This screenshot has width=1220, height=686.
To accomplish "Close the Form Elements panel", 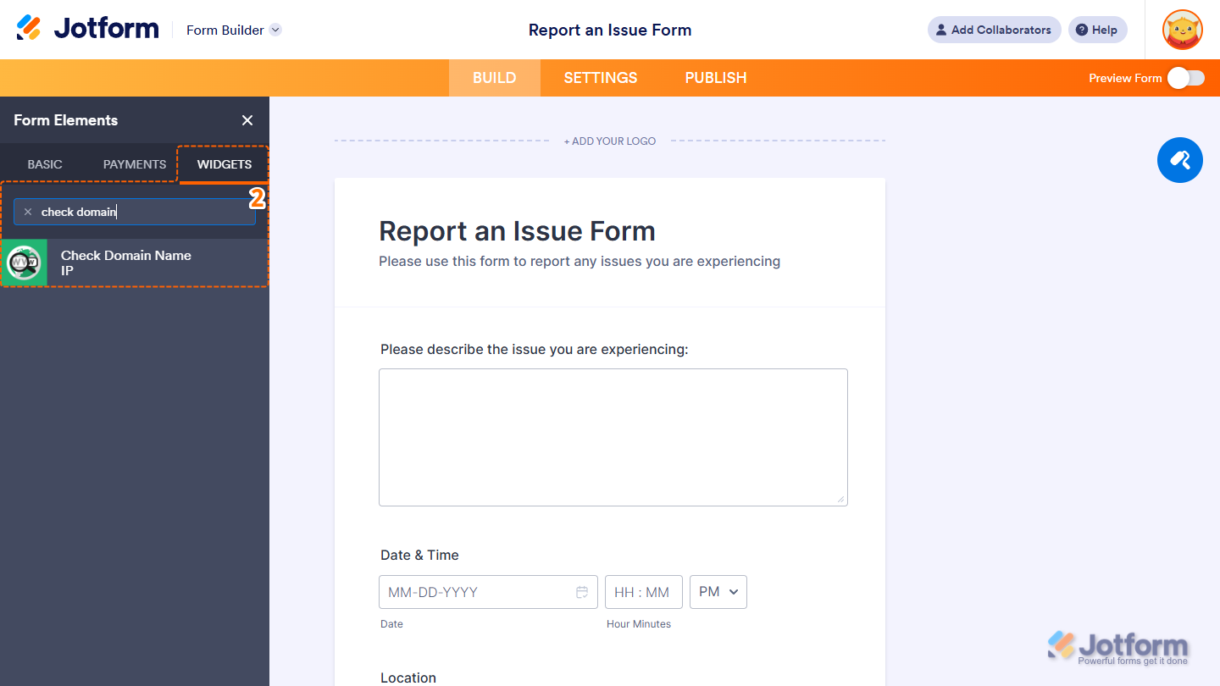I will click(247, 120).
